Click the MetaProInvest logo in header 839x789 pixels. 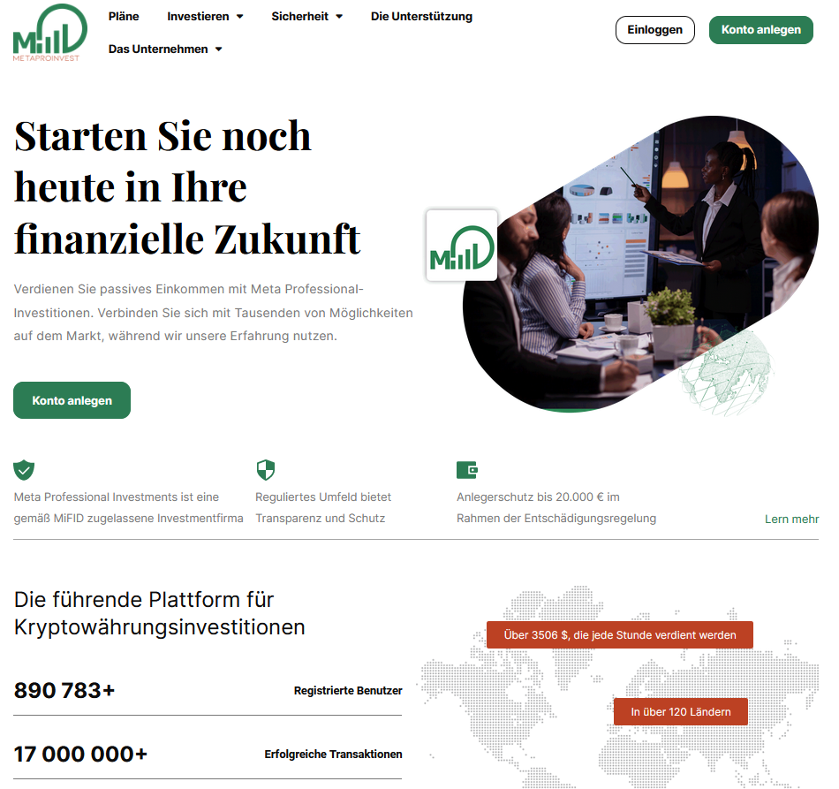[x=49, y=33]
